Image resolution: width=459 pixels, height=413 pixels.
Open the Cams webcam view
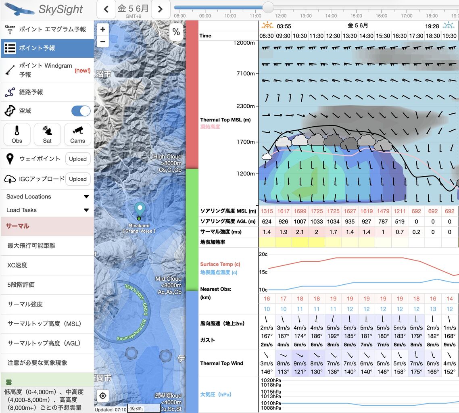point(77,134)
